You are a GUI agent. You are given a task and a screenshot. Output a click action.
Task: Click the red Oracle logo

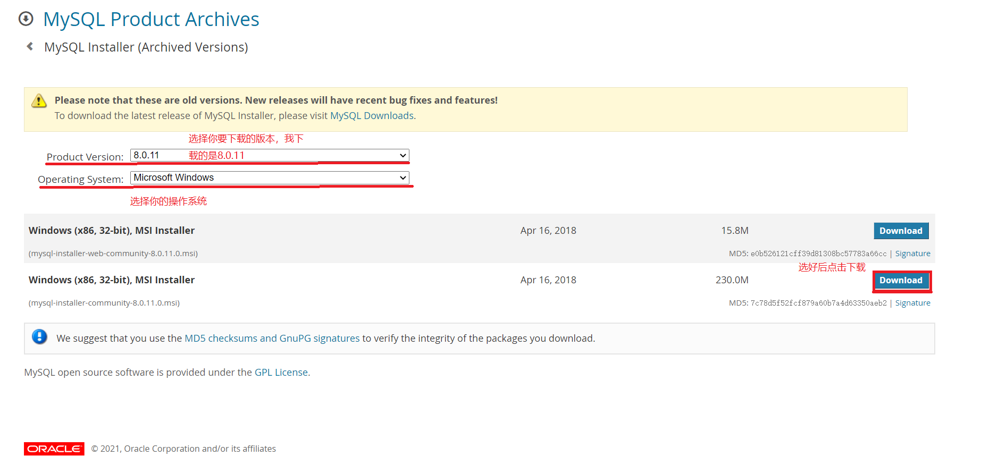click(x=54, y=449)
